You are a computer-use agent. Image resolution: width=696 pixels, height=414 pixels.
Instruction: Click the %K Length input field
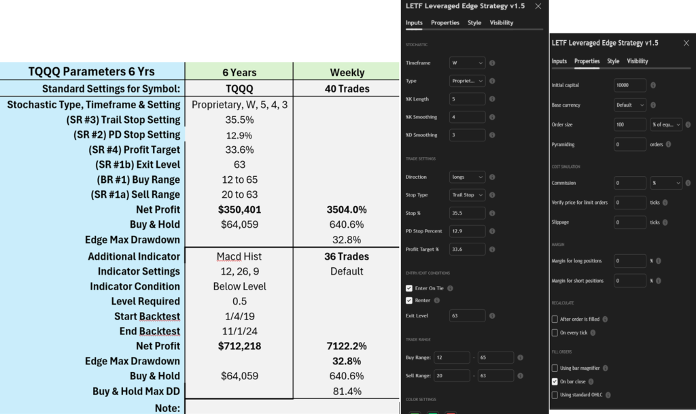(x=467, y=99)
